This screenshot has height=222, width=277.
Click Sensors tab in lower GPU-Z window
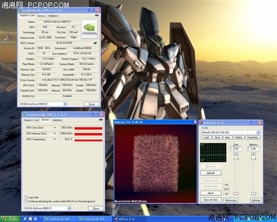(45, 120)
